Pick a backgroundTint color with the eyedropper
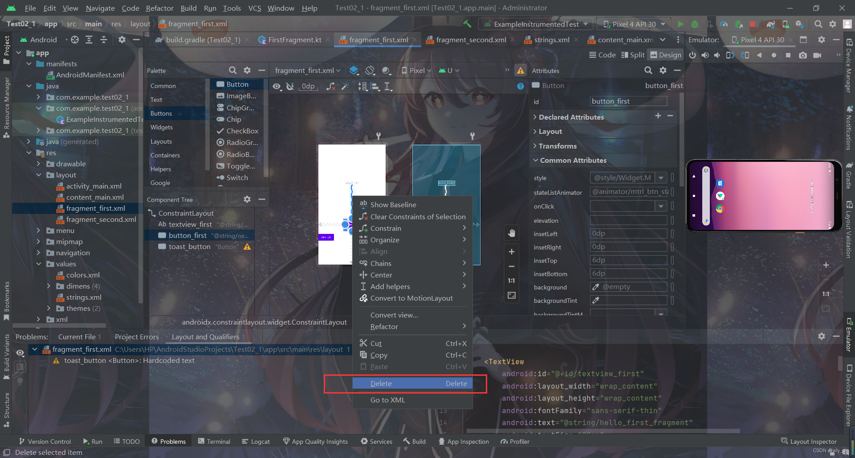This screenshot has height=458, width=855. (596, 300)
